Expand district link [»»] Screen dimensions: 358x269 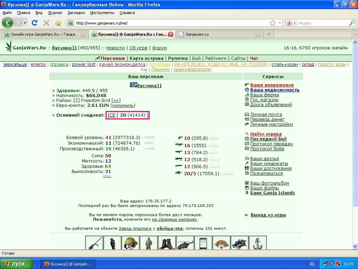click(x=116, y=100)
